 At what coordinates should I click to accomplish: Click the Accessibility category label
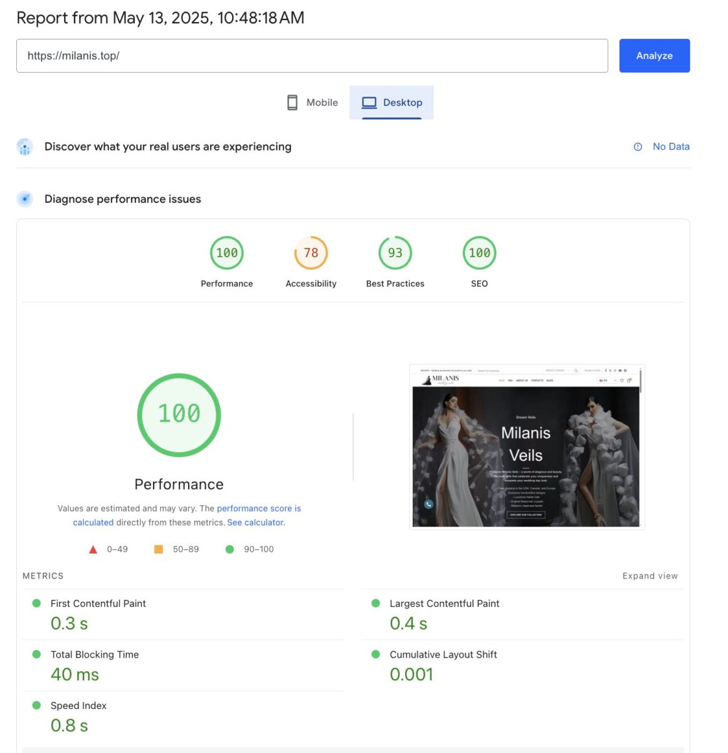[x=311, y=284]
